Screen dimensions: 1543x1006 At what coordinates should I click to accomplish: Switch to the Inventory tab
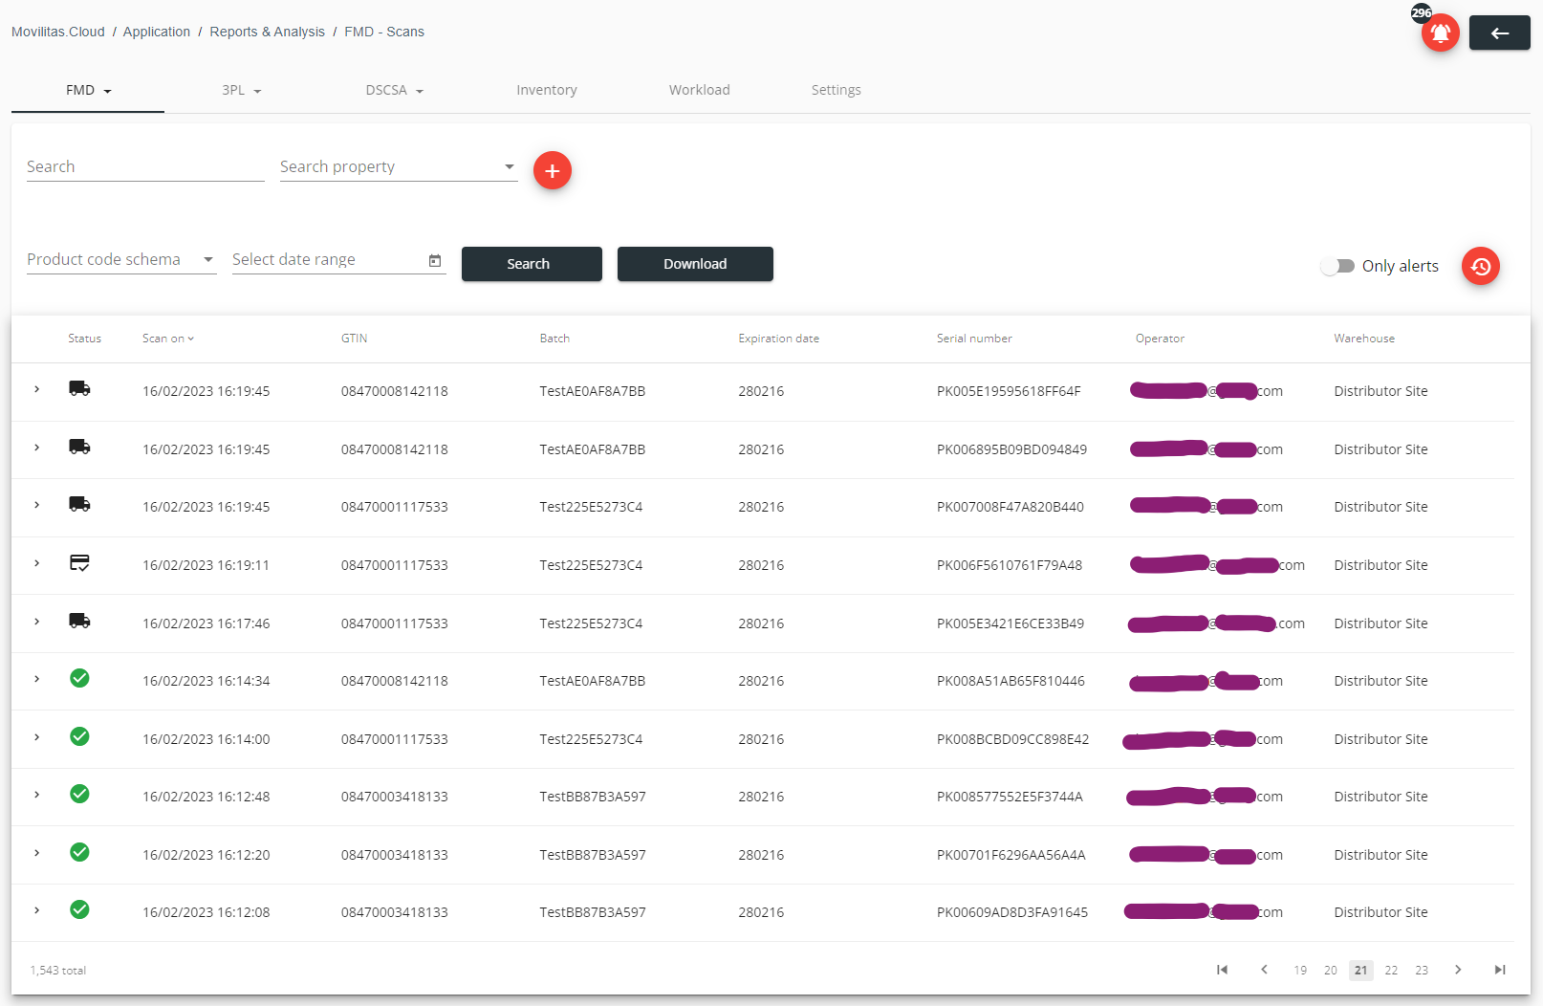[547, 90]
